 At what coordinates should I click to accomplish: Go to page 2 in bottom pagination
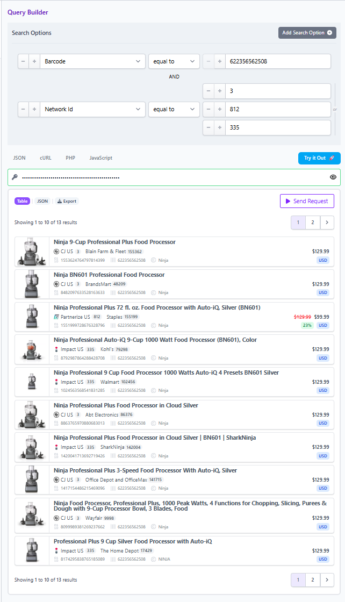(312, 580)
